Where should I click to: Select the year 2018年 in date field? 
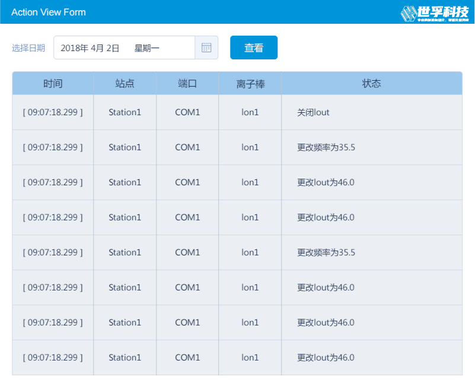click(x=74, y=48)
